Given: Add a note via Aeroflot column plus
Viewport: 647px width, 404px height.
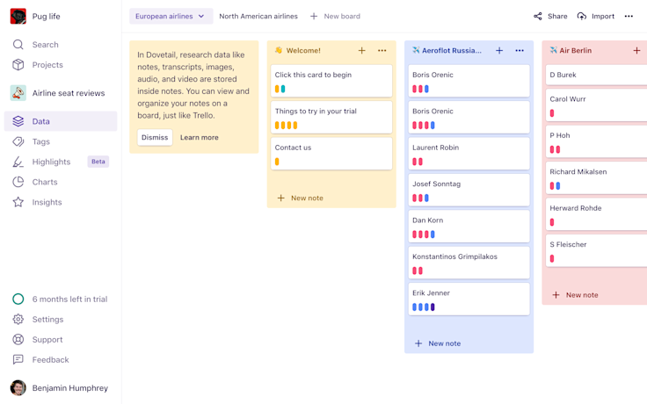Looking at the screenshot, I should coord(499,50).
